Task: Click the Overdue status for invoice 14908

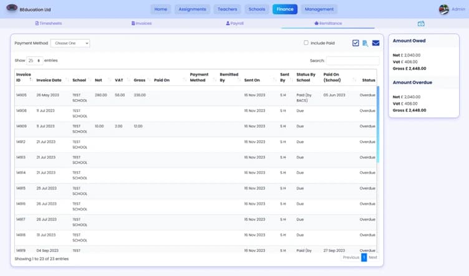Action: click(x=367, y=110)
